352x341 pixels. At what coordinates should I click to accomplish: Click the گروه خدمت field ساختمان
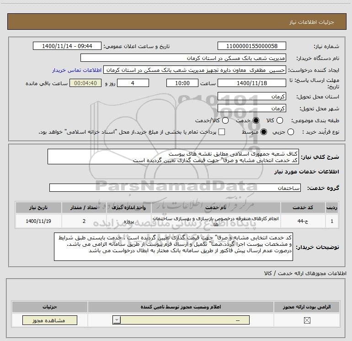[x=175, y=188]
